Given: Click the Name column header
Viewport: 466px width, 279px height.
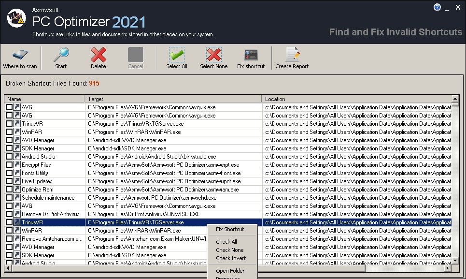Looking at the screenshot, I should point(43,98).
